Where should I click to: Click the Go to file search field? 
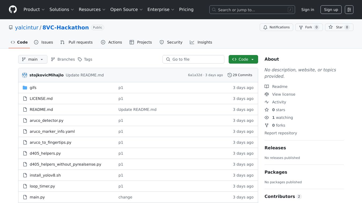pyautogui.click(x=193, y=59)
